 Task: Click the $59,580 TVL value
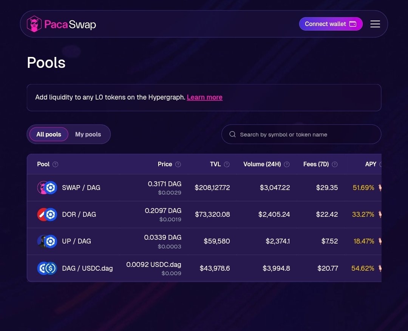(x=217, y=241)
